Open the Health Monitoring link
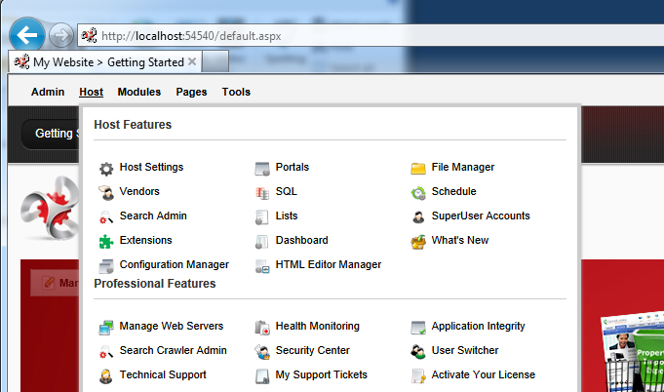This screenshot has height=392, width=664. coord(318,326)
